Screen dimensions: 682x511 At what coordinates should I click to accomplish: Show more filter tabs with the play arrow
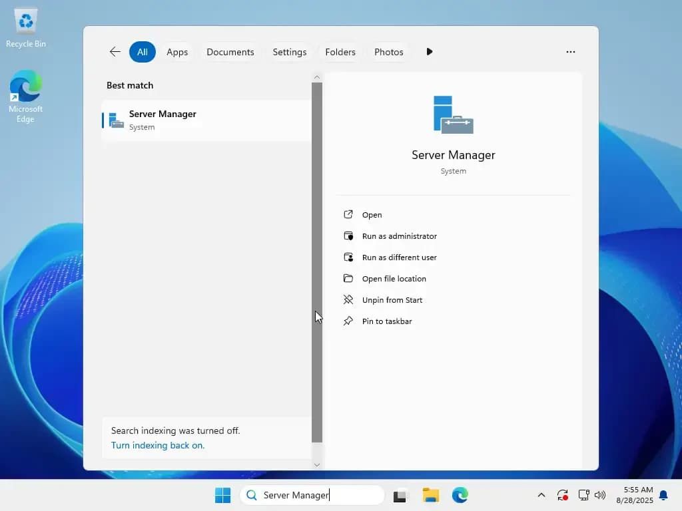430,52
